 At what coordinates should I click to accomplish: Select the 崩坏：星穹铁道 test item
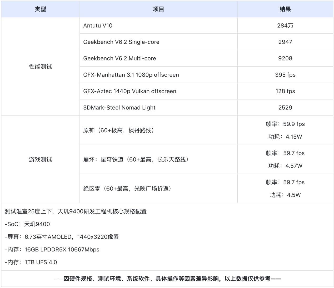[136, 160]
